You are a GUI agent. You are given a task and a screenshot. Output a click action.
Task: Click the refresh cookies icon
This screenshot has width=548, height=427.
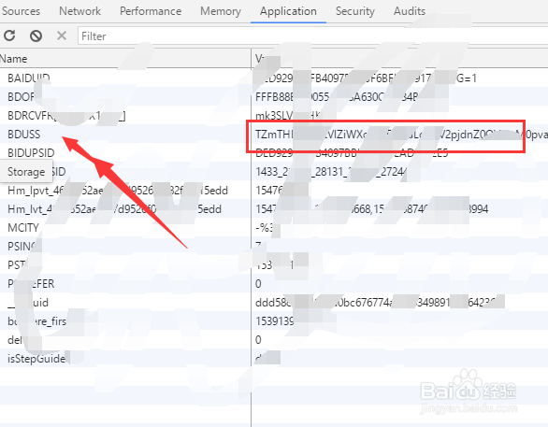click(x=9, y=36)
